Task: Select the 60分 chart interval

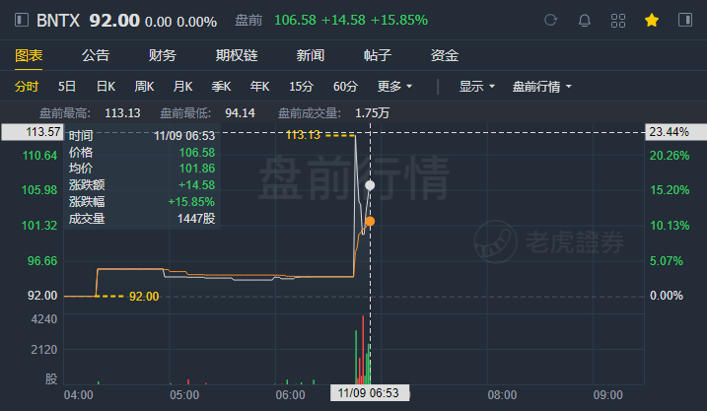Action: pos(345,86)
